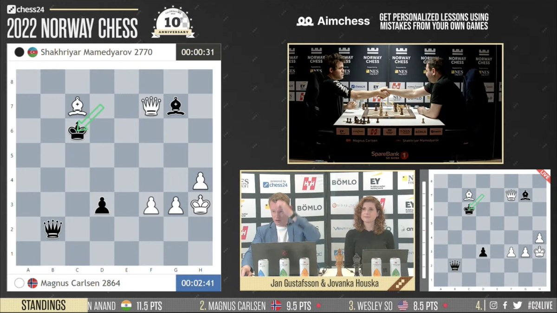557x313 pixels.
Task: Click the black queen on the mini board
Action: pyautogui.click(x=455, y=266)
